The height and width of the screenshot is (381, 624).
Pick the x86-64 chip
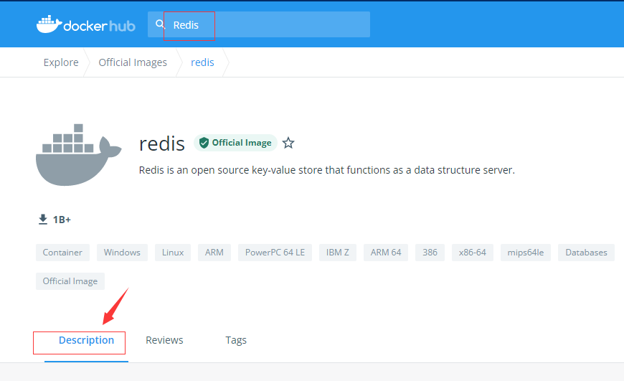click(x=473, y=253)
